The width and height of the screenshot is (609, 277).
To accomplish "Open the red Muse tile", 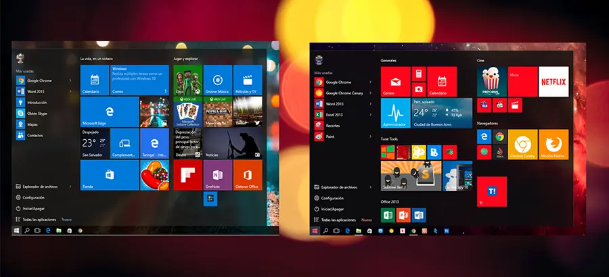I will [523, 82].
